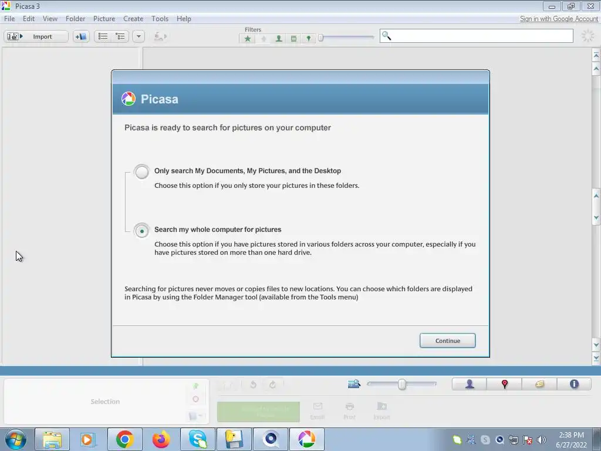
Task: Click the network tray icon
Action: 513,440
